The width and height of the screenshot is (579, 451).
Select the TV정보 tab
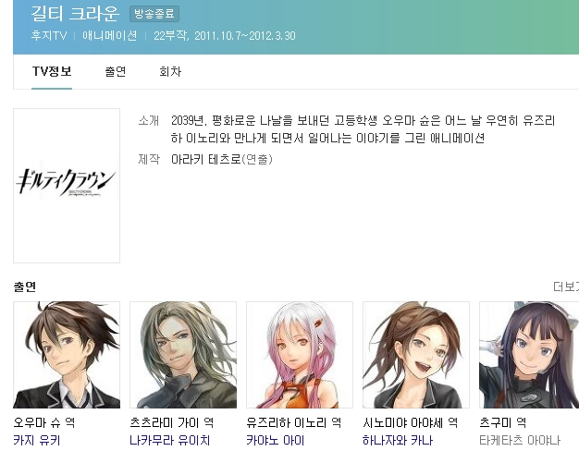click(x=52, y=71)
